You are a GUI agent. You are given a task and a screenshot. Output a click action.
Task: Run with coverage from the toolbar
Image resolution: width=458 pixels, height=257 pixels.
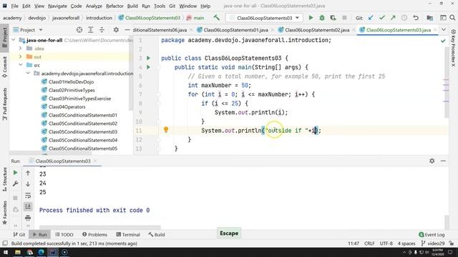pyautogui.click(x=333, y=18)
